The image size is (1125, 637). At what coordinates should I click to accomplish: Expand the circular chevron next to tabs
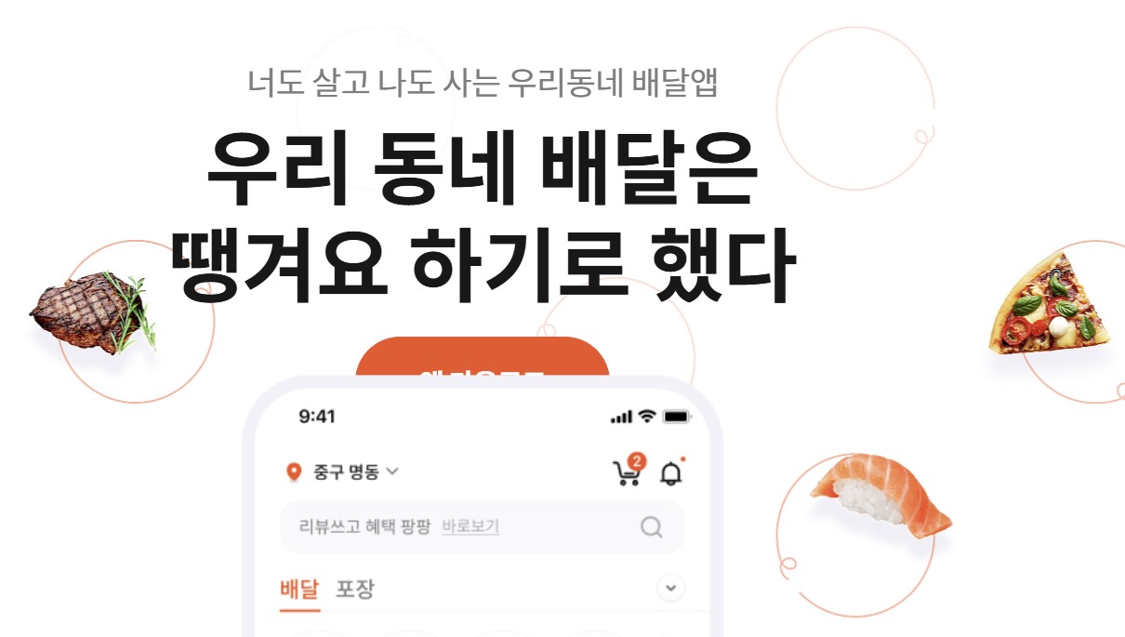tap(670, 588)
